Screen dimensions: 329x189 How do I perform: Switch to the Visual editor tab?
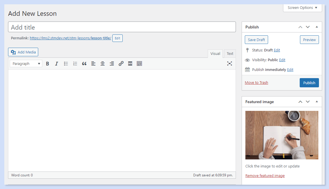[x=215, y=53]
